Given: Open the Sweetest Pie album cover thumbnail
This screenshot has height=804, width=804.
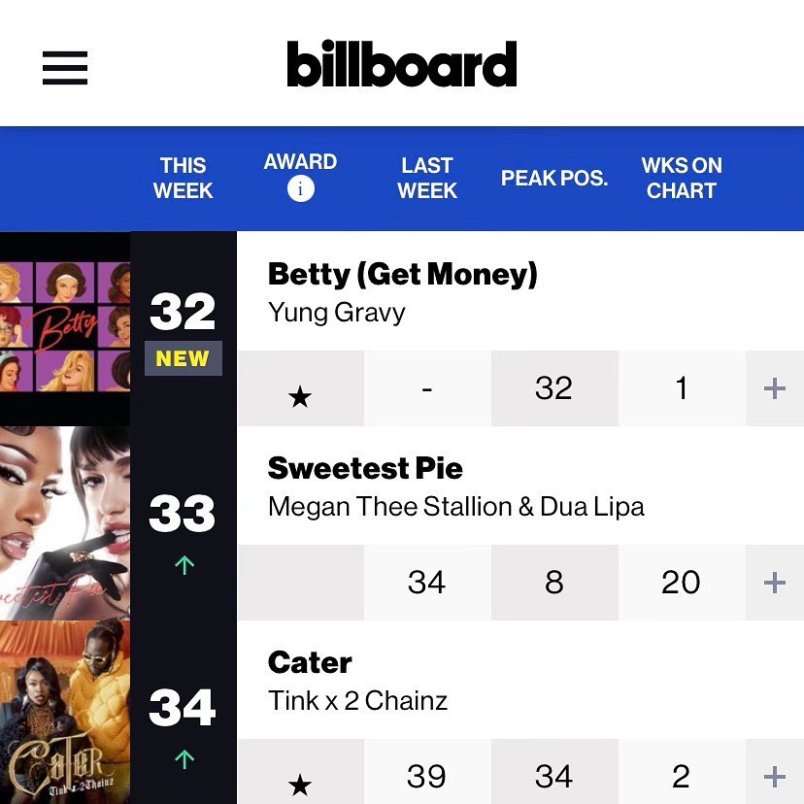Looking at the screenshot, I should (x=64, y=522).
